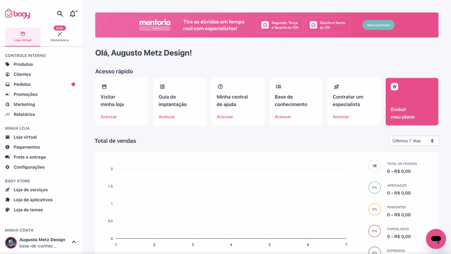
Task: Click the dollar icon beside Pagamentos
Action: coord(7,147)
